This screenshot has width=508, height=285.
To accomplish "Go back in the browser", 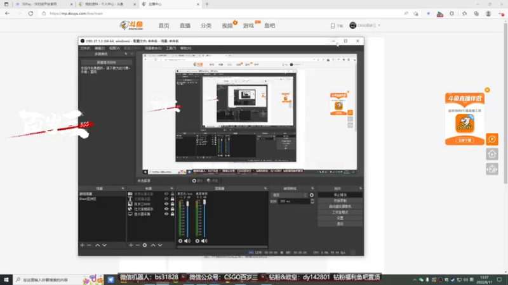I will [x=7, y=13].
